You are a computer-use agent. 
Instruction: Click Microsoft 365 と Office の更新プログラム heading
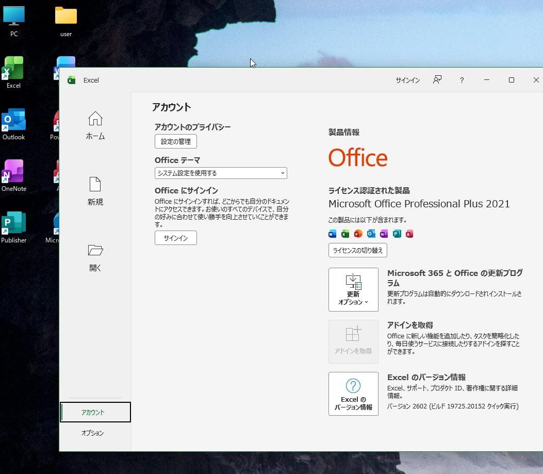tap(455, 278)
